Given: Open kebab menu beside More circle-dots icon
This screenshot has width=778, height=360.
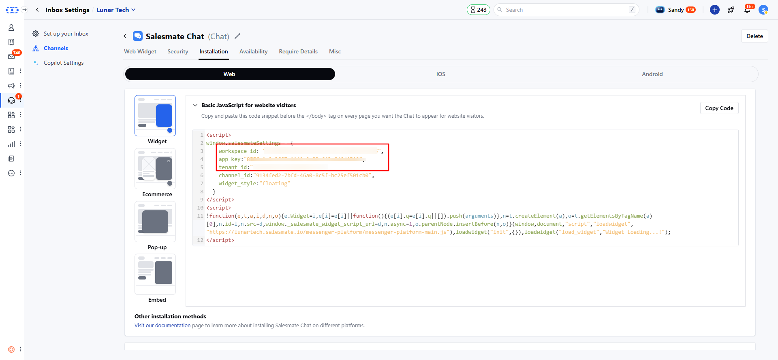Looking at the screenshot, I should 21,173.
